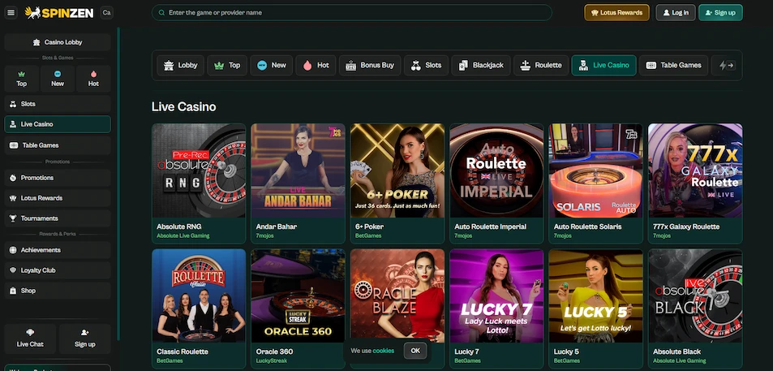
Task: Click the 'Lucky 7' title text
Action: pyautogui.click(x=467, y=352)
